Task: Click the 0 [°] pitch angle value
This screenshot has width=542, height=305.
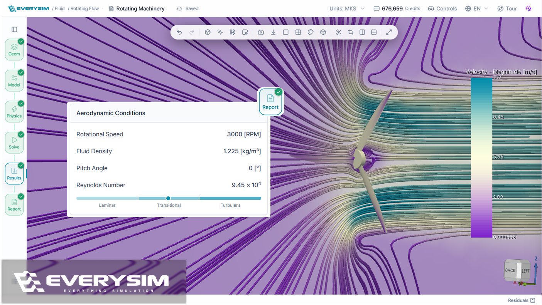Action: coord(255,168)
